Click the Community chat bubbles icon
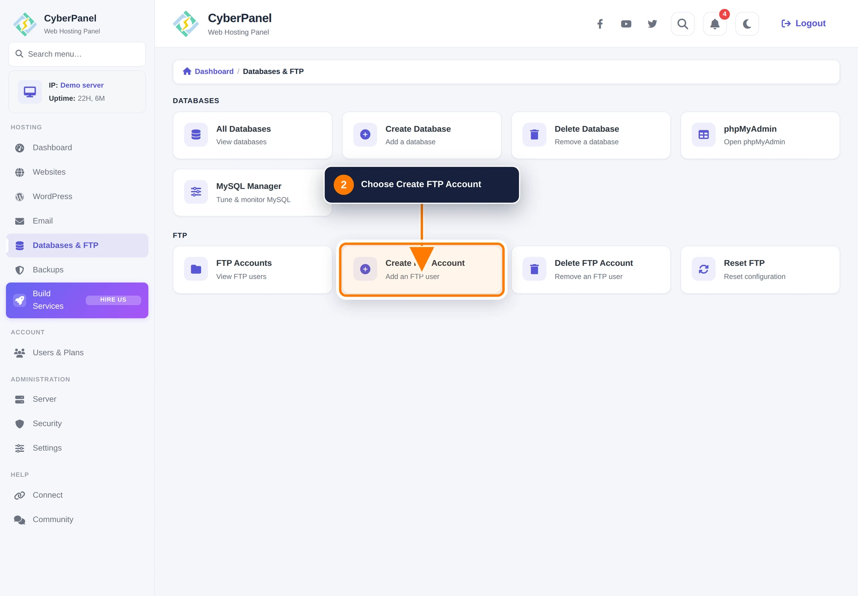The height and width of the screenshot is (596, 858). (20, 520)
